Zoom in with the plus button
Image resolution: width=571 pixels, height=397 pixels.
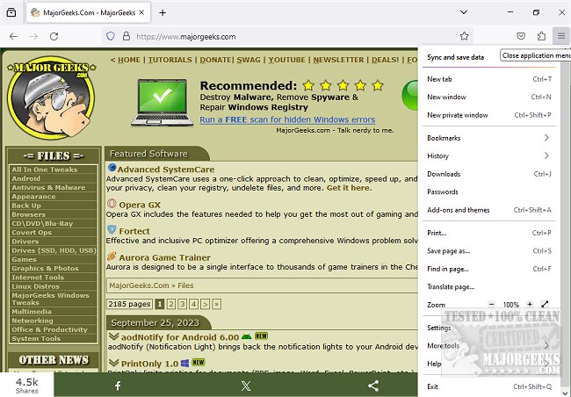(530, 304)
